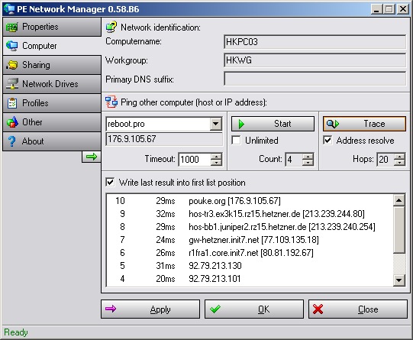Uncheck Address resolve option
413x340 pixels.
327,141
